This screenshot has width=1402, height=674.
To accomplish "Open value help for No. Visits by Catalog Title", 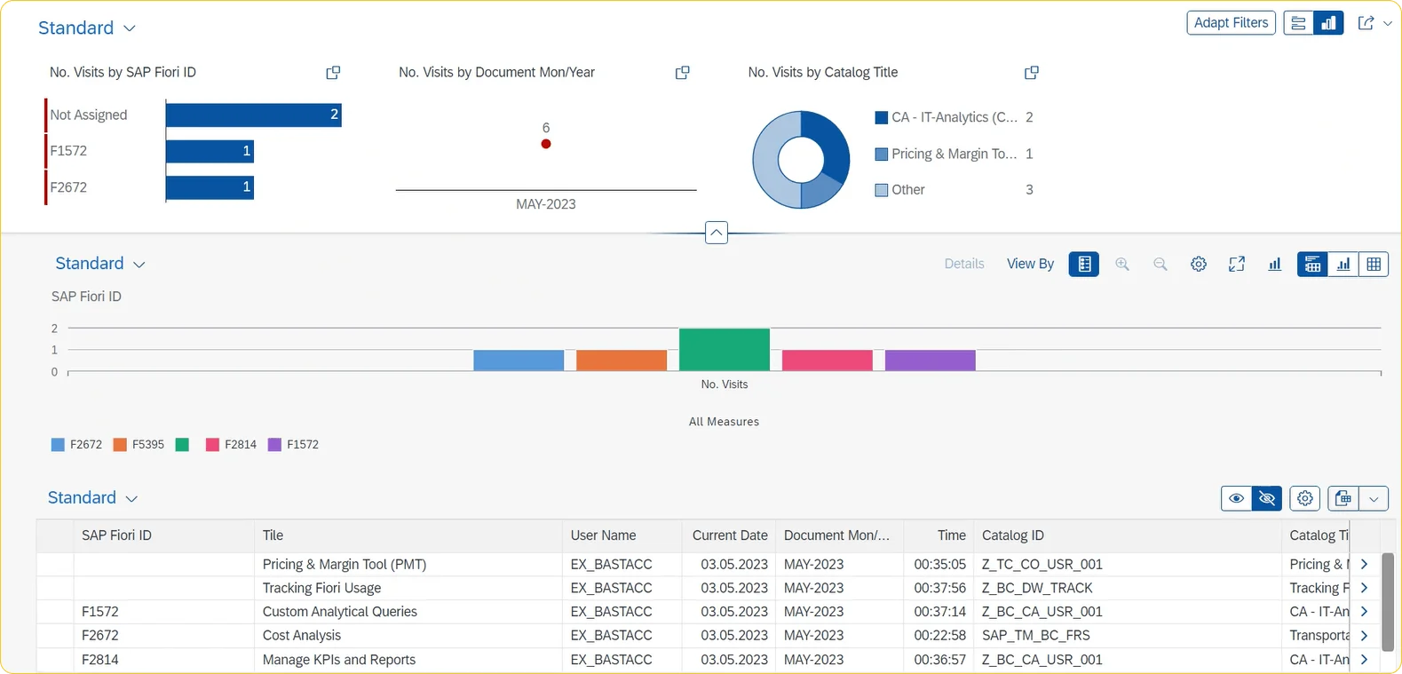I will tap(1031, 73).
